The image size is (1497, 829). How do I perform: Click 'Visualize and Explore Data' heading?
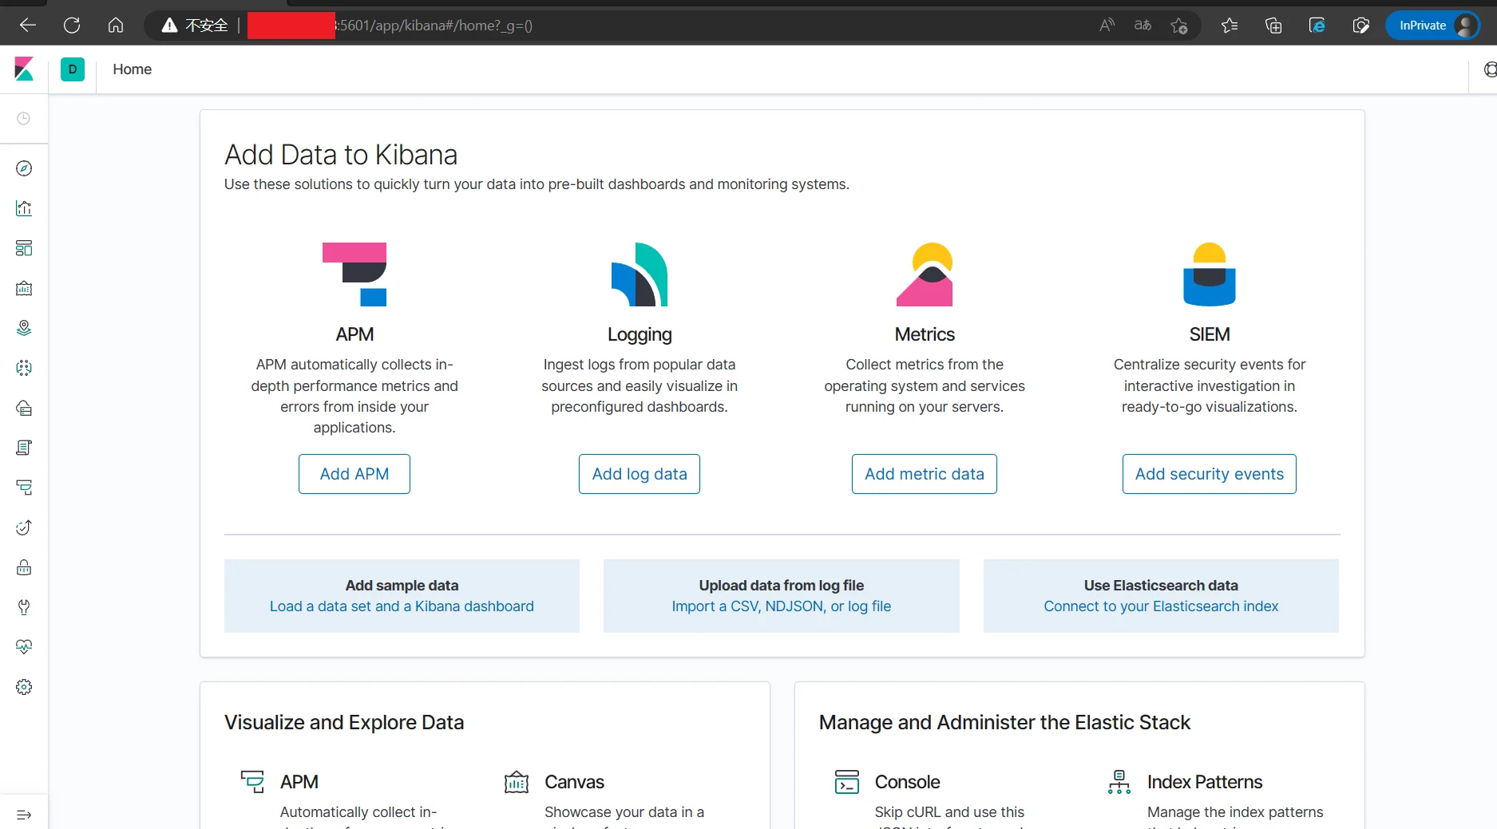coord(344,722)
